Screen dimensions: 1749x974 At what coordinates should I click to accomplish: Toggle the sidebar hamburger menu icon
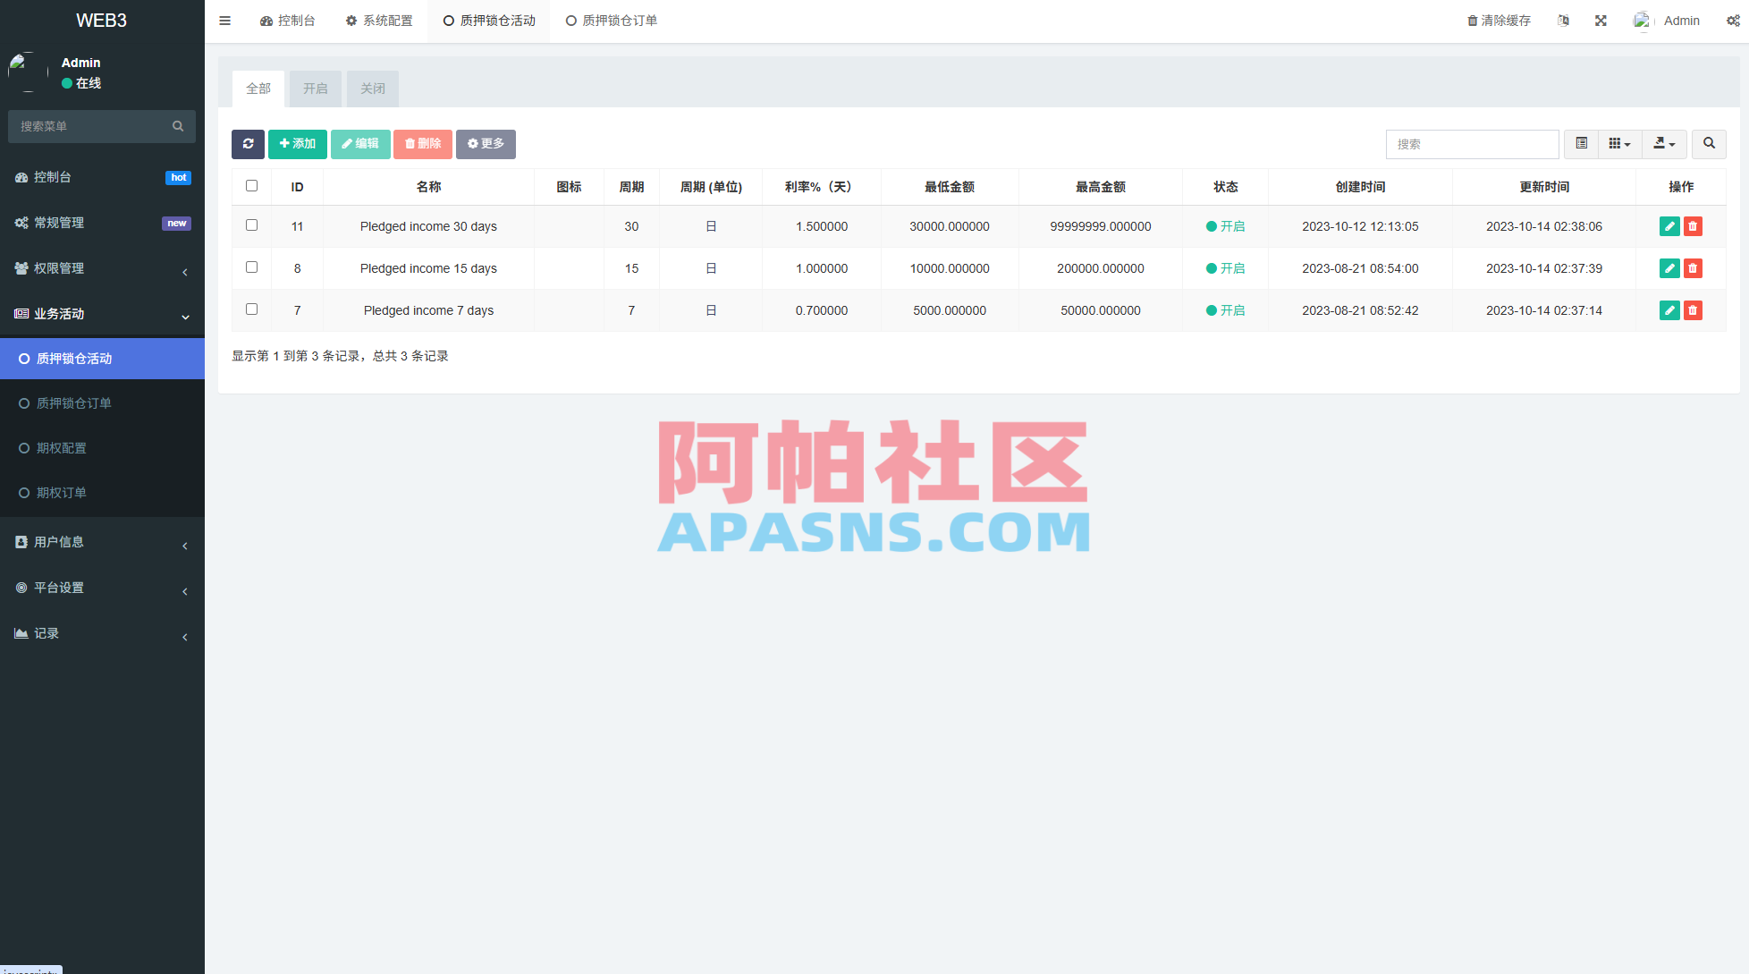pyautogui.click(x=224, y=21)
